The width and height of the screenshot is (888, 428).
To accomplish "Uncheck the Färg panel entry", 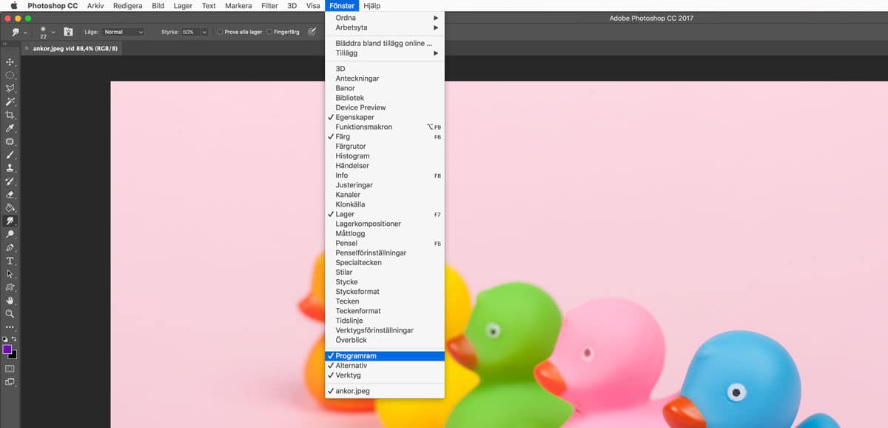I will pyautogui.click(x=385, y=136).
